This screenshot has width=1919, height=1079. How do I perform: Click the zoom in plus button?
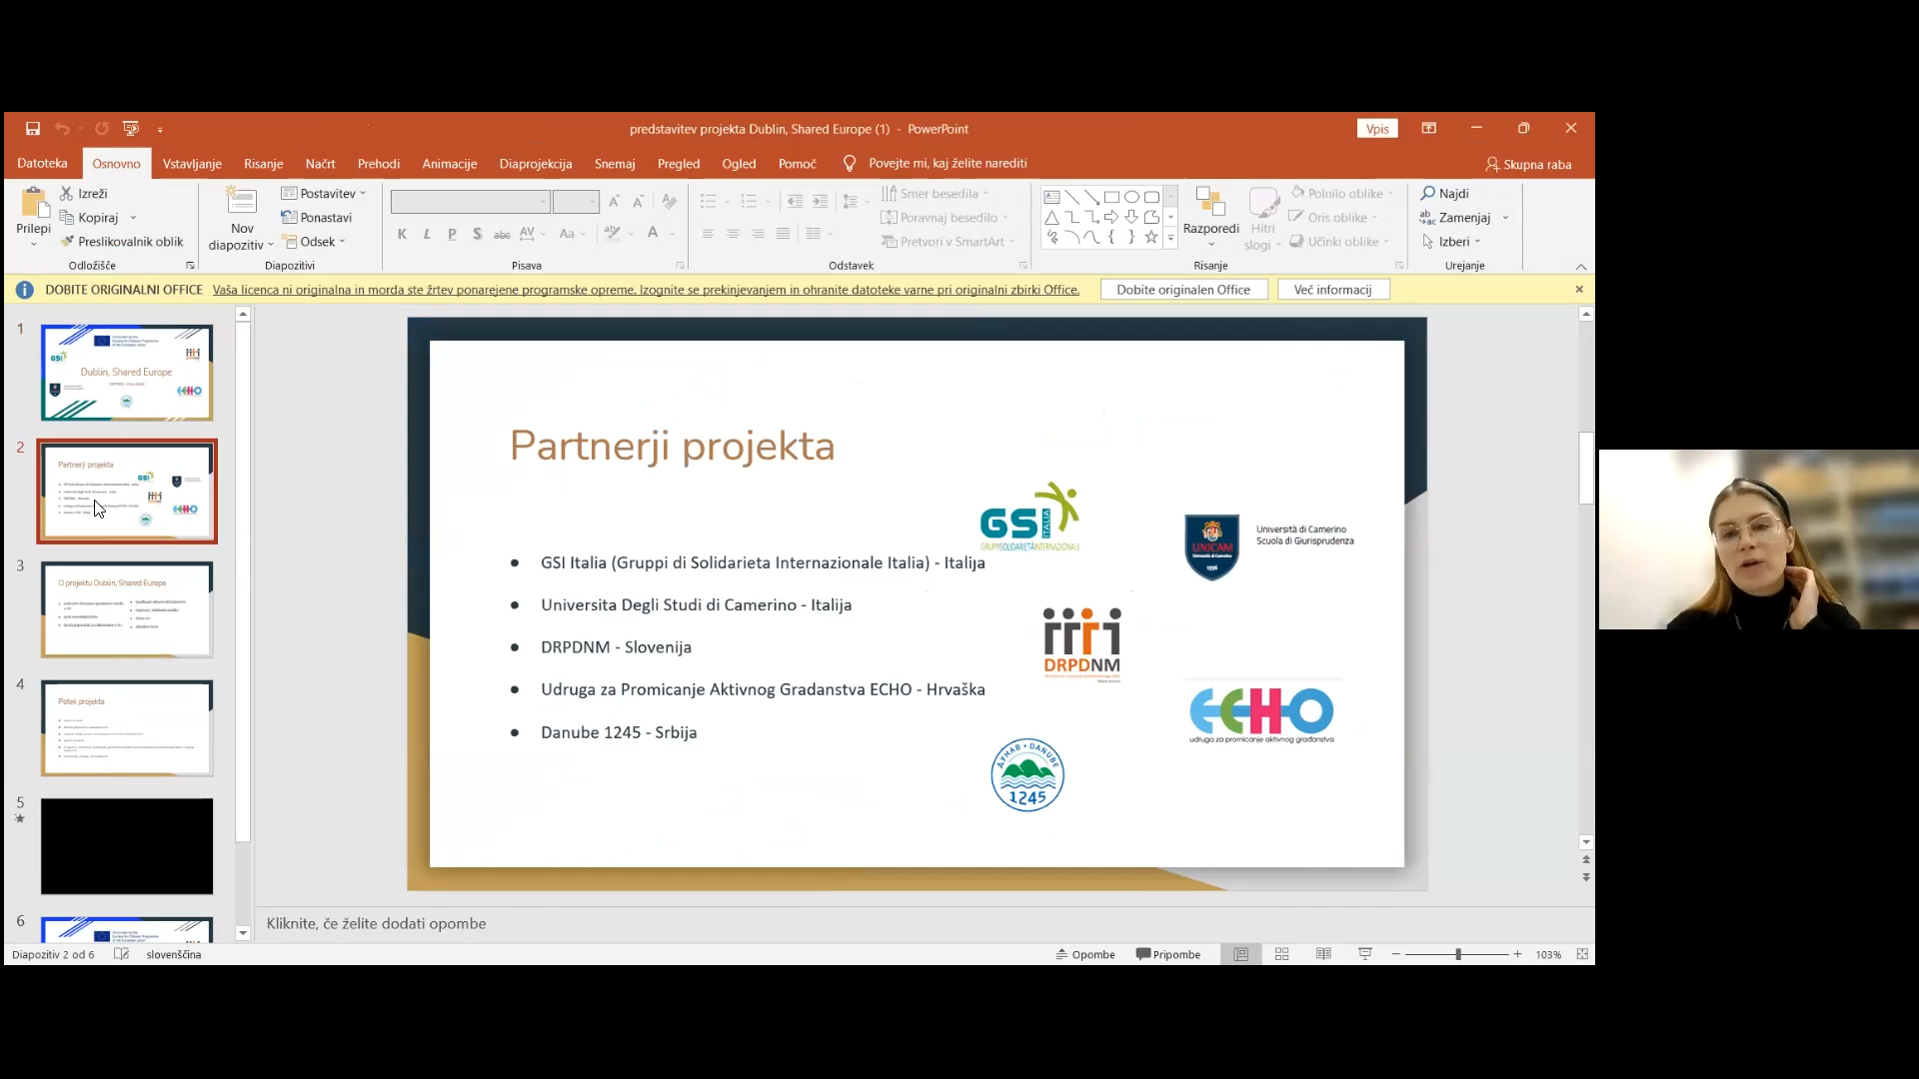tap(1517, 954)
